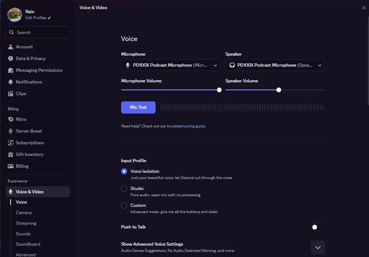Click the Push to Talk label

pyautogui.click(x=133, y=227)
